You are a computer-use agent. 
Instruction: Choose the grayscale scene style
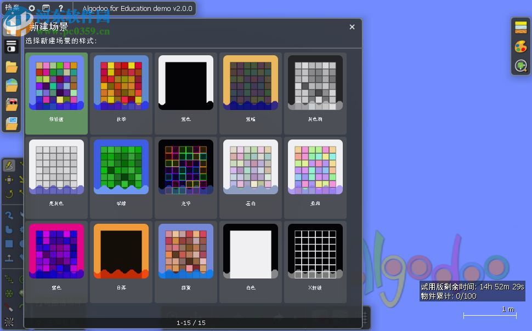tap(315, 94)
